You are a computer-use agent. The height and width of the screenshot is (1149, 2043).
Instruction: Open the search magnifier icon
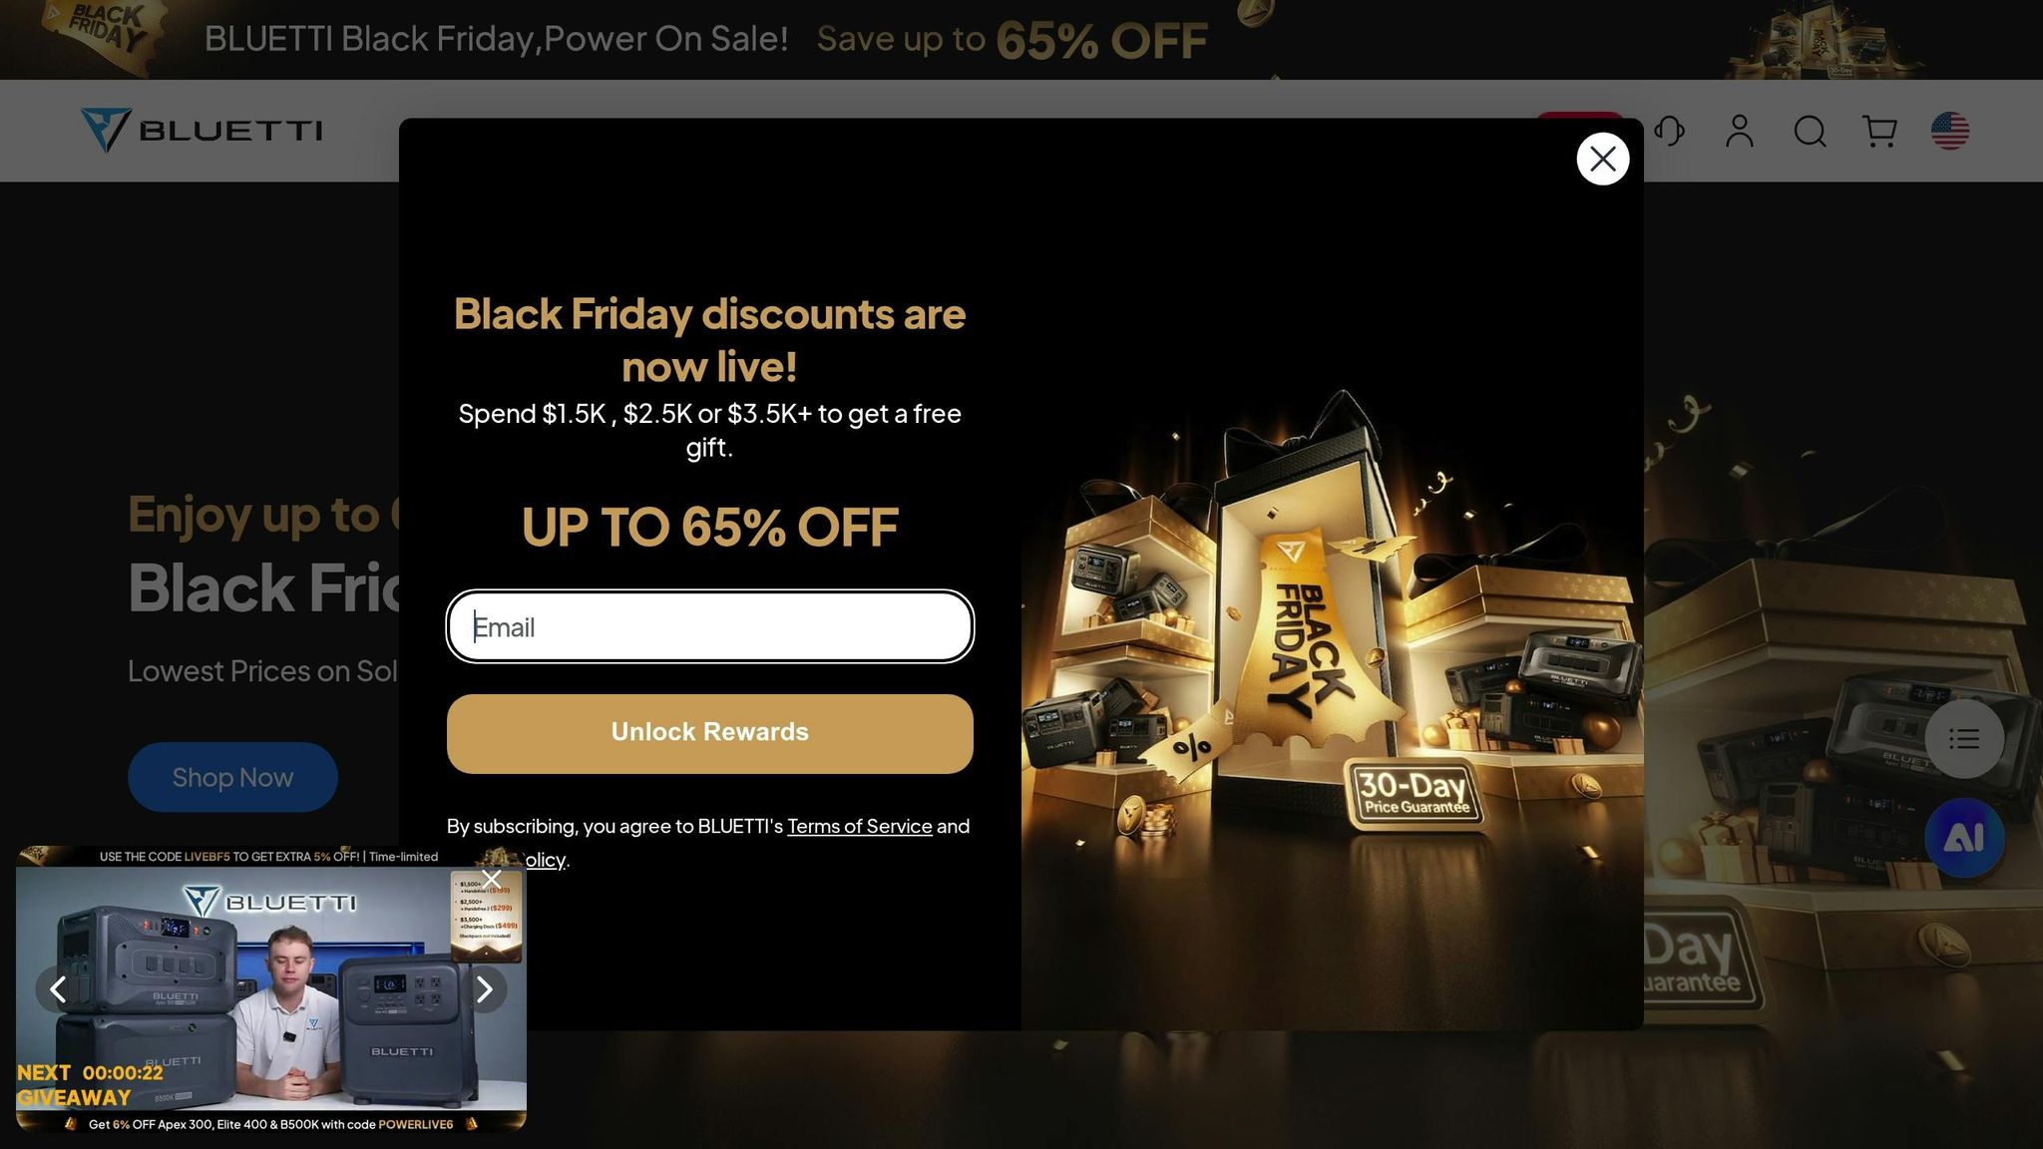point(1810,131)
